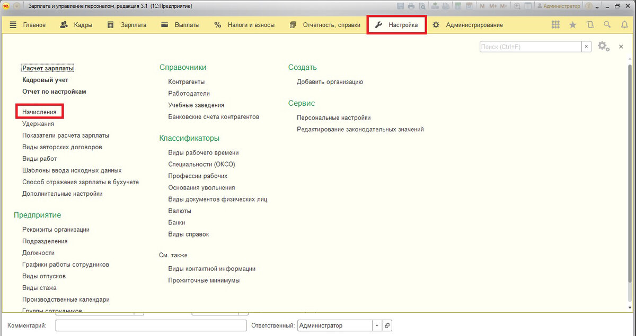Image resolution: width=636 pixels, height=336 pixels.
Task: Open Показатели расчета зарплаты
Action: coord(66,135)
